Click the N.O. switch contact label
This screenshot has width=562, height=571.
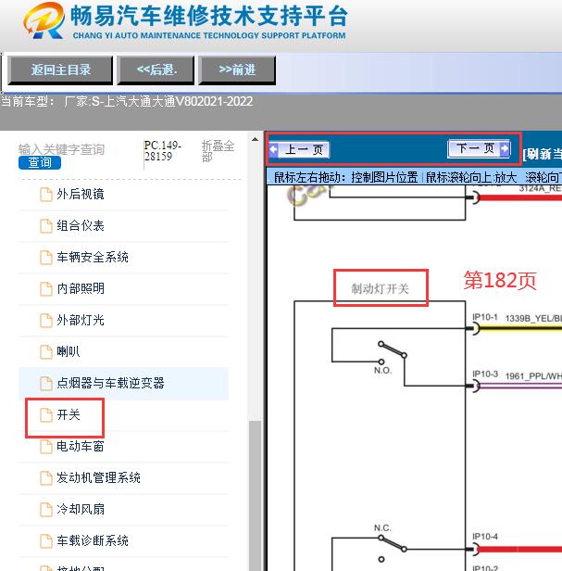pos(382,371)
